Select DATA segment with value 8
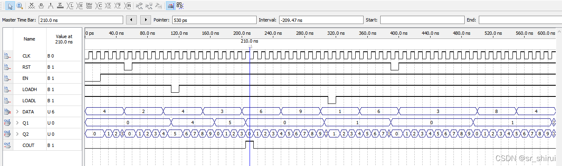 [497, 111]
